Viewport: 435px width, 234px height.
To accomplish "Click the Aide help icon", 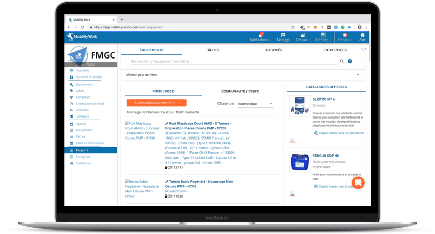I will point(362,37).
